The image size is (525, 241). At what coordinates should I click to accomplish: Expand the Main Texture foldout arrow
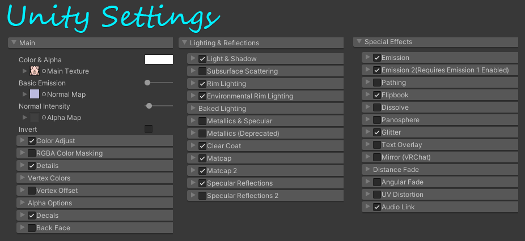(x=24, y=71)
